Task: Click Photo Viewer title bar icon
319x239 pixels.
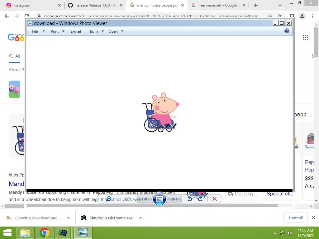Action: click(30, 23)
